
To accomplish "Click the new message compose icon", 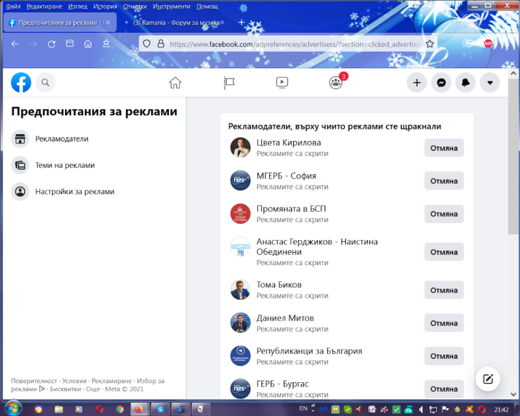I will [488, 379].
